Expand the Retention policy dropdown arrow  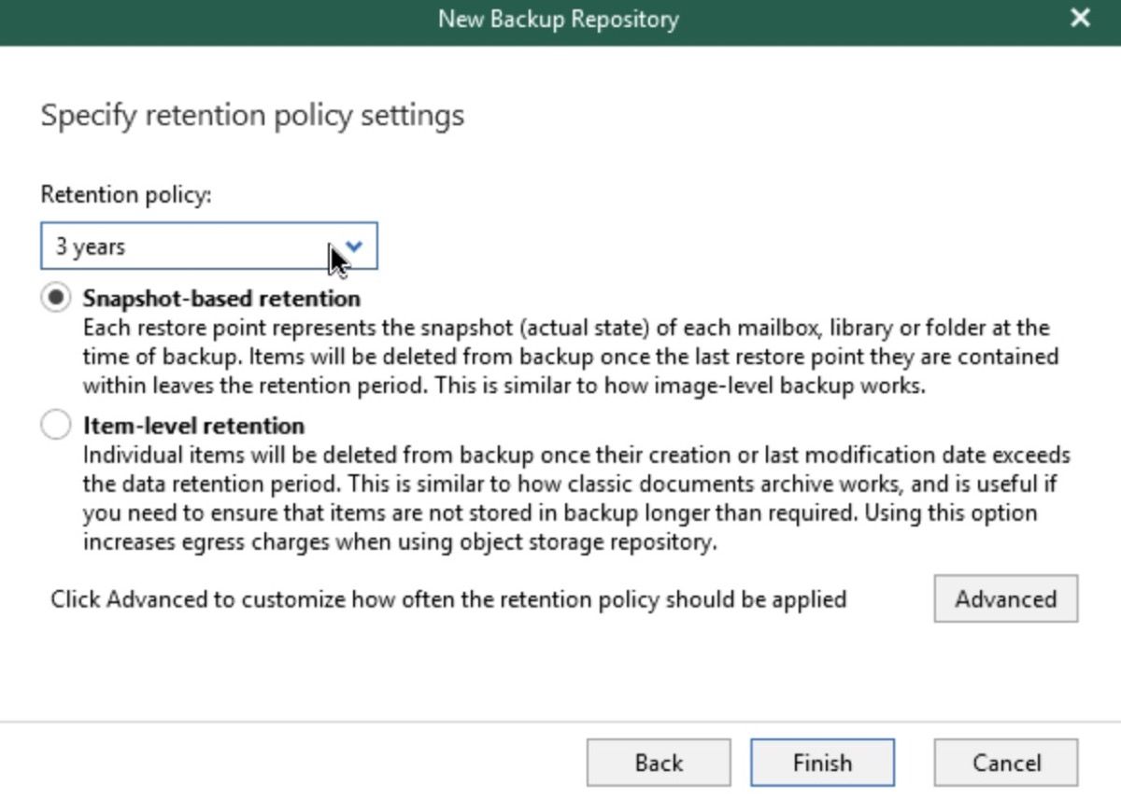354,246
